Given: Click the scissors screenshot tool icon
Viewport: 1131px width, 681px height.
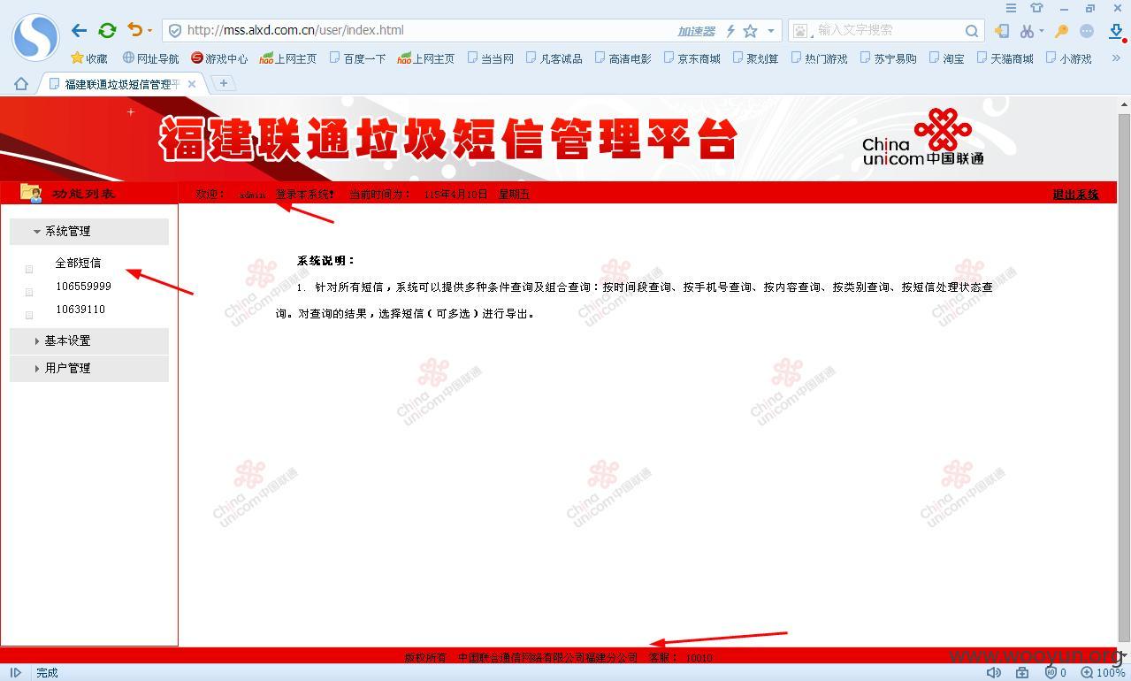Looking at the screenshot, I should coord(1027,31).
